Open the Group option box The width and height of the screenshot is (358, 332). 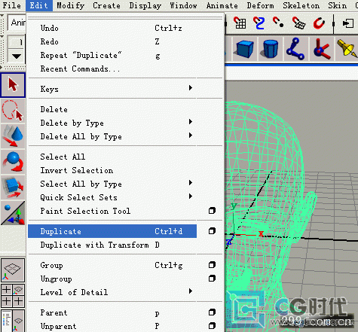pos(212,265)
